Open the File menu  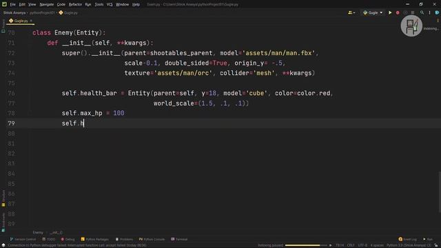(x=12, y=5)
